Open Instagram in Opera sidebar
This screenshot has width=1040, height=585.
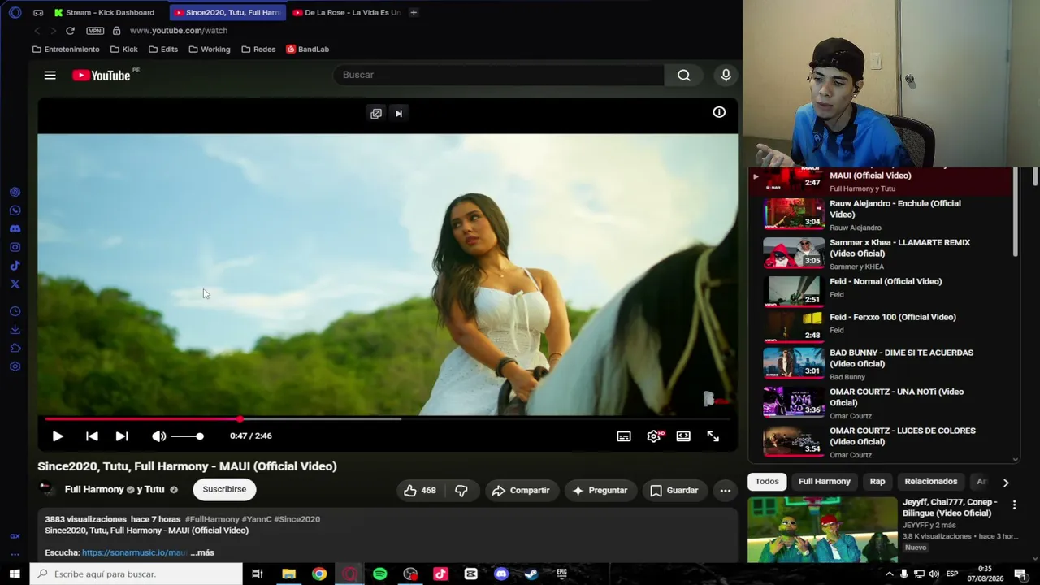(x=15, y=247)
